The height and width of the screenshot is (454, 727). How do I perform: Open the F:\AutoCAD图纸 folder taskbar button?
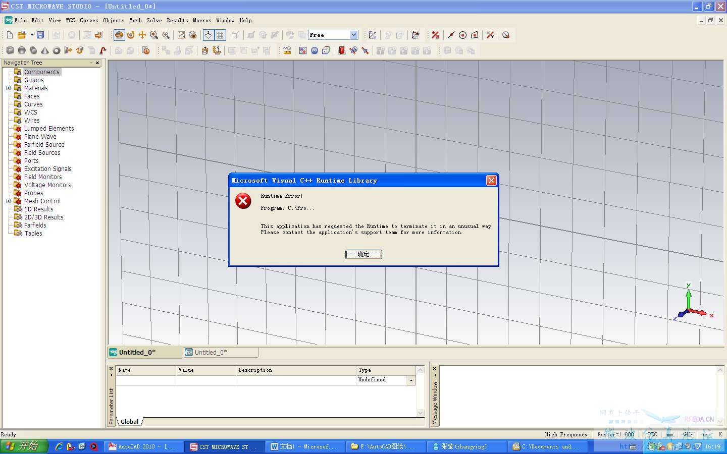pos(385,446)
